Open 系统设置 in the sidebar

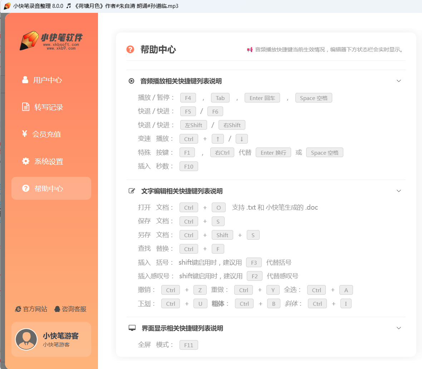(48, 161)
